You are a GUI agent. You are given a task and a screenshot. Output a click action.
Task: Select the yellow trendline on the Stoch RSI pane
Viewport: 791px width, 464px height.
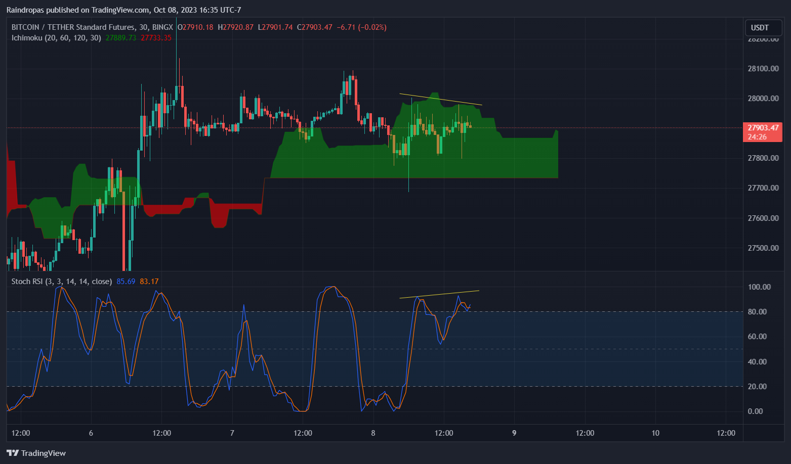tap(439, 294)
